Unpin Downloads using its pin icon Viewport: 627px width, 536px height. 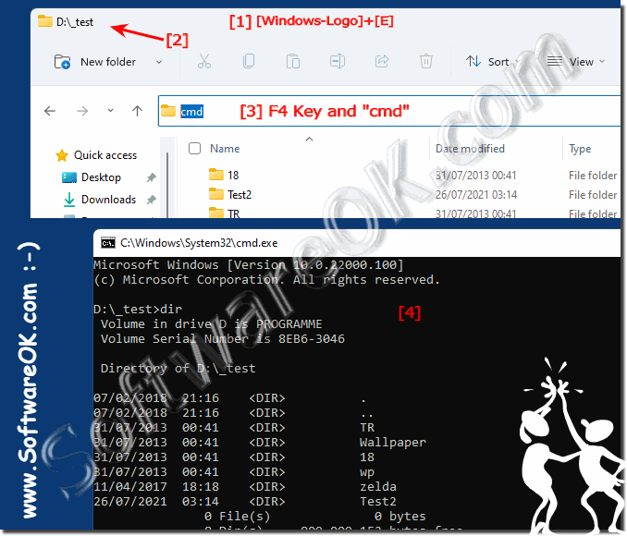pyautogui.click(x=151, y=200)
